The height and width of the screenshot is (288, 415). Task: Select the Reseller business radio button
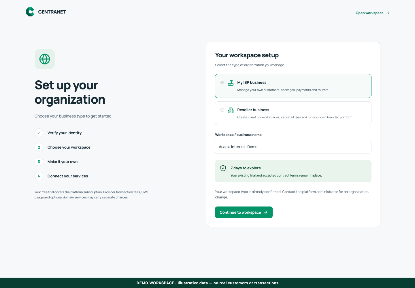click(x=222, y=110)
